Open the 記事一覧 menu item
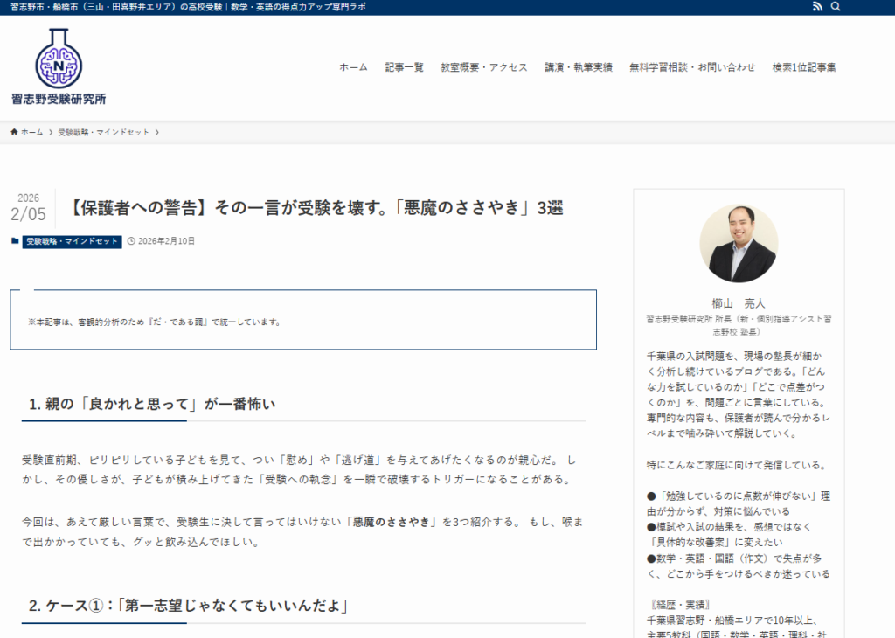Image resolution: width=895 pixels, height=638 pixels. point(404,67)
